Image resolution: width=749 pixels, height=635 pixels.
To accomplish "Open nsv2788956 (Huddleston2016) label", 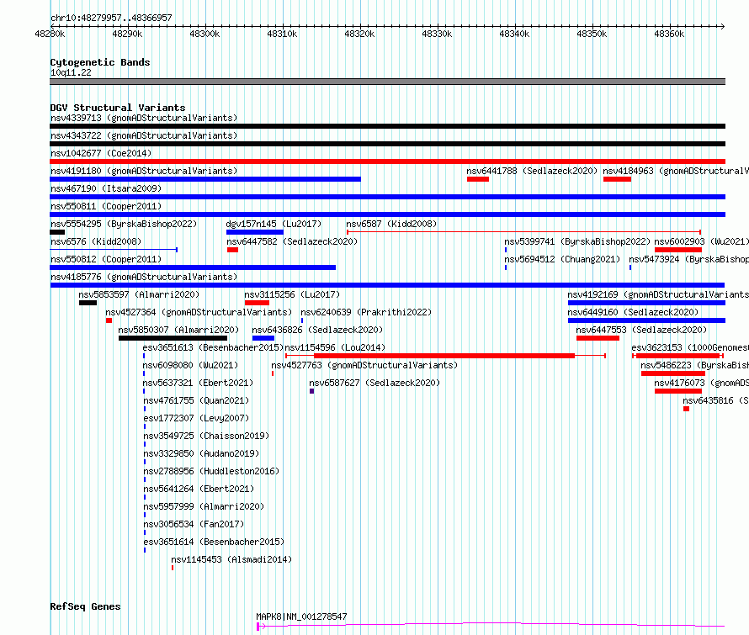I will point(211,471).
